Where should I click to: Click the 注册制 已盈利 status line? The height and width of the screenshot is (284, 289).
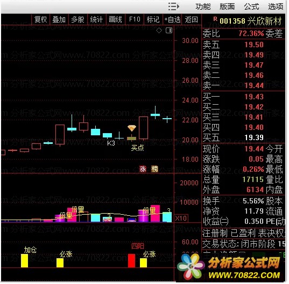click(x=243, y=234)
